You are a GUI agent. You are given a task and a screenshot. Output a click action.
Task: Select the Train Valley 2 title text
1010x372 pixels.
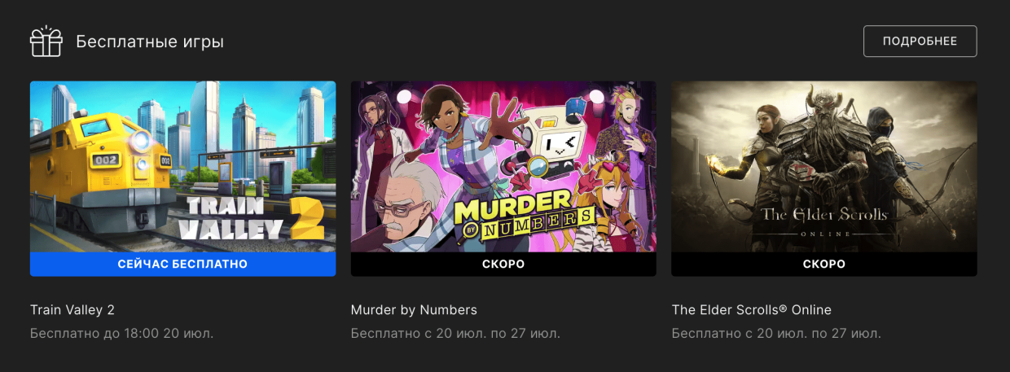(x=72, y=310)
